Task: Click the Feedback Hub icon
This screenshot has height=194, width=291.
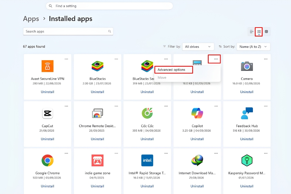Action: pos(247,113)
